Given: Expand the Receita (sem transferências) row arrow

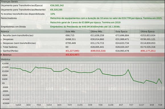Looking at the screenshot, I should [1, 35].
